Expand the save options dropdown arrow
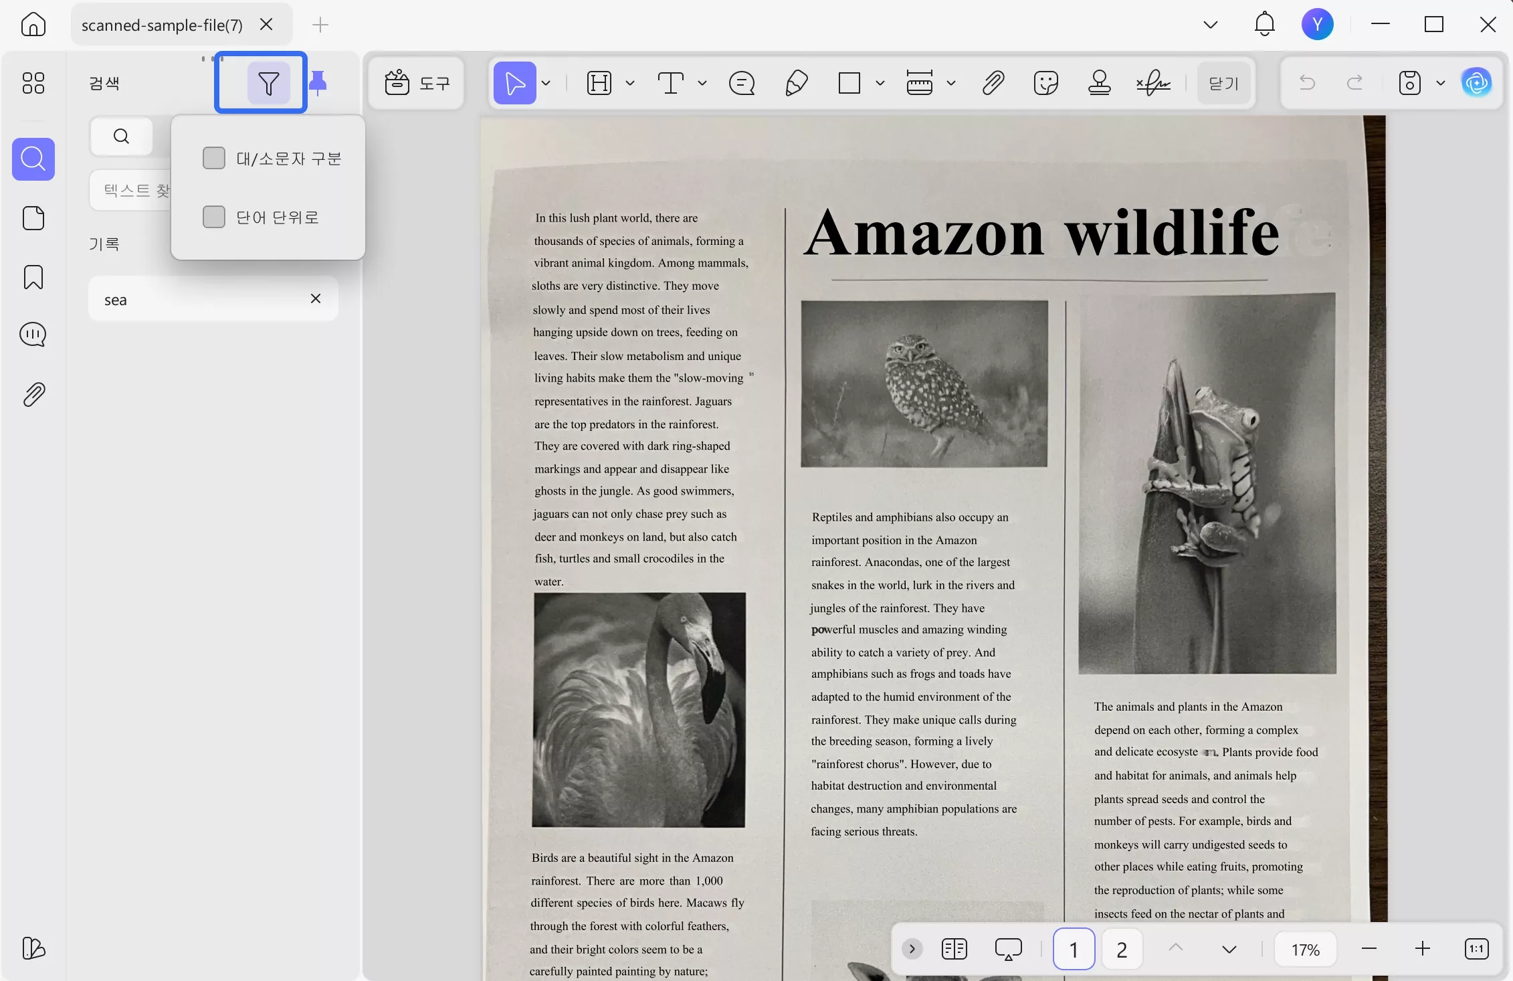This screenshot has height=981, width=1513. coord(1441,83)
